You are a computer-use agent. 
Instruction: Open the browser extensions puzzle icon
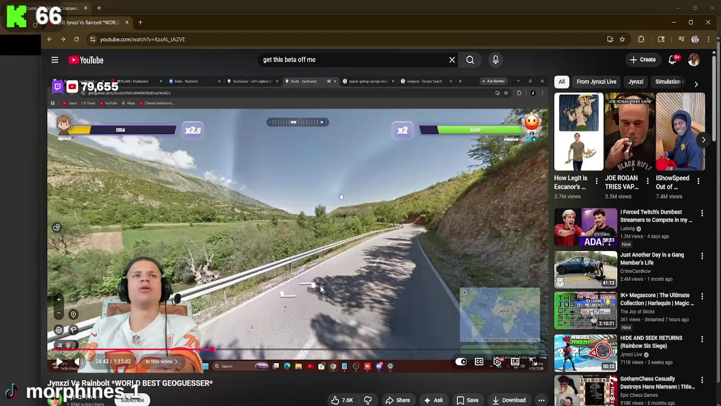click(x=641, y=39)
